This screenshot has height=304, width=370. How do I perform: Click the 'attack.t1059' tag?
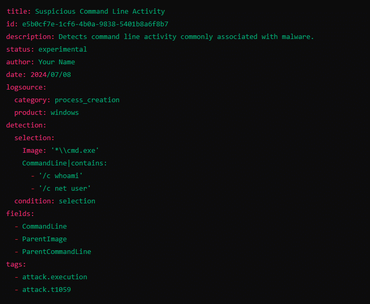(x=46, y=290)
